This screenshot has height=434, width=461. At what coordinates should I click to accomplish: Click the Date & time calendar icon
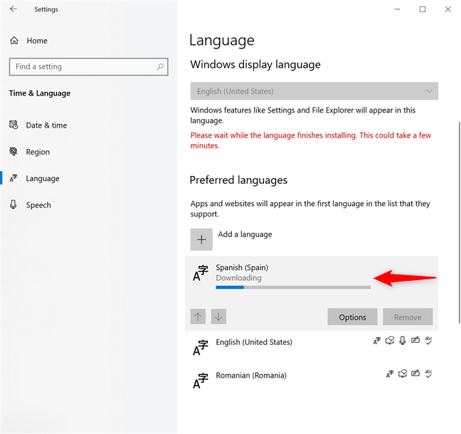pyautogui.click(x=14, y=125)
